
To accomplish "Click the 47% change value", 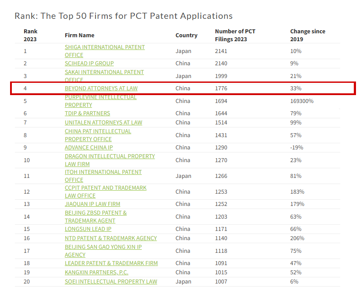I will pos(296,263).
